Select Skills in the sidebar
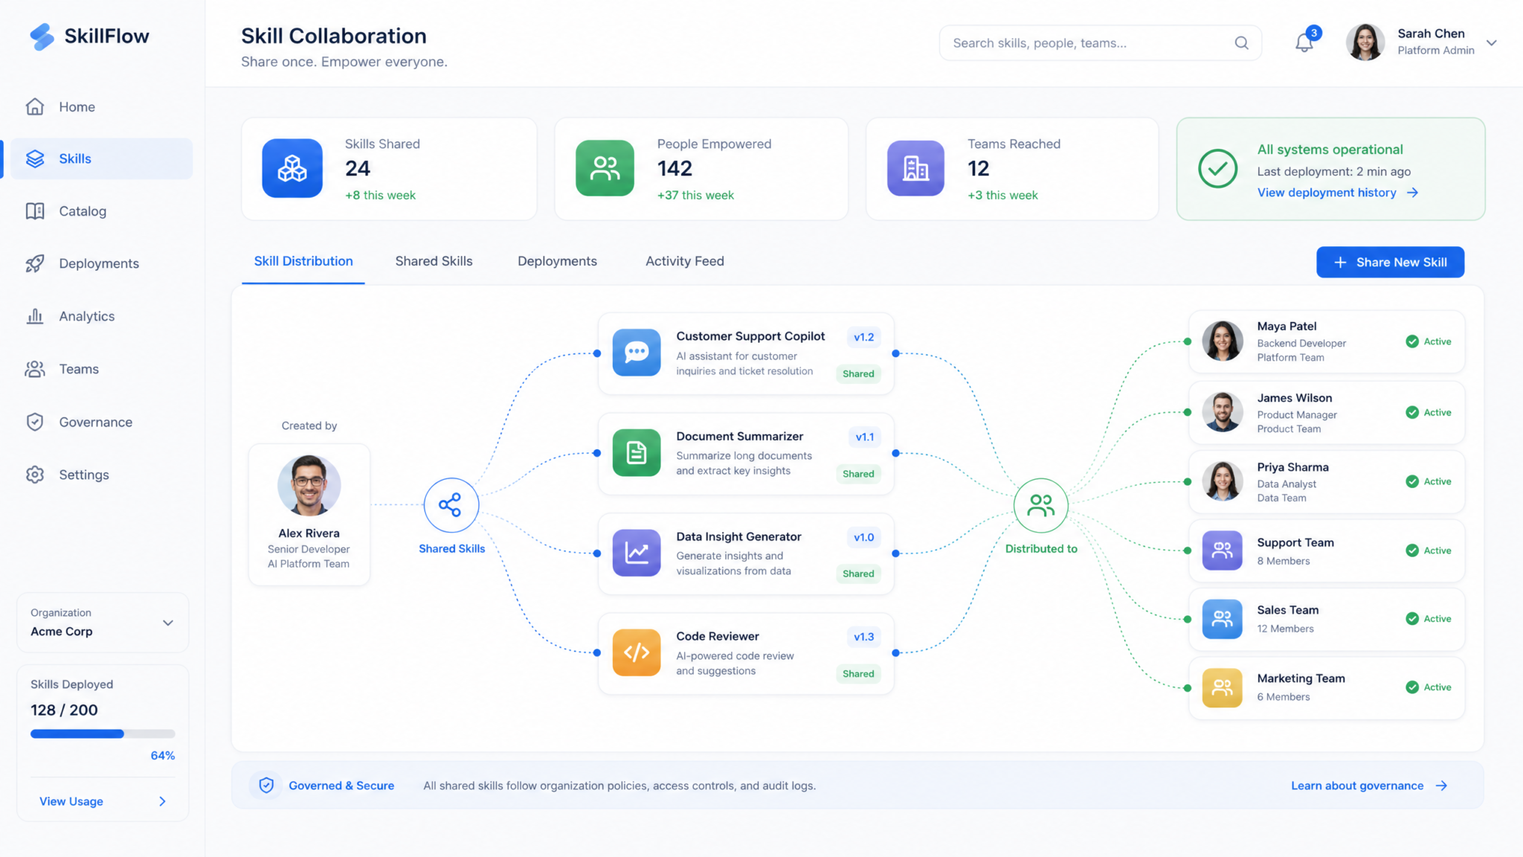 102,158
